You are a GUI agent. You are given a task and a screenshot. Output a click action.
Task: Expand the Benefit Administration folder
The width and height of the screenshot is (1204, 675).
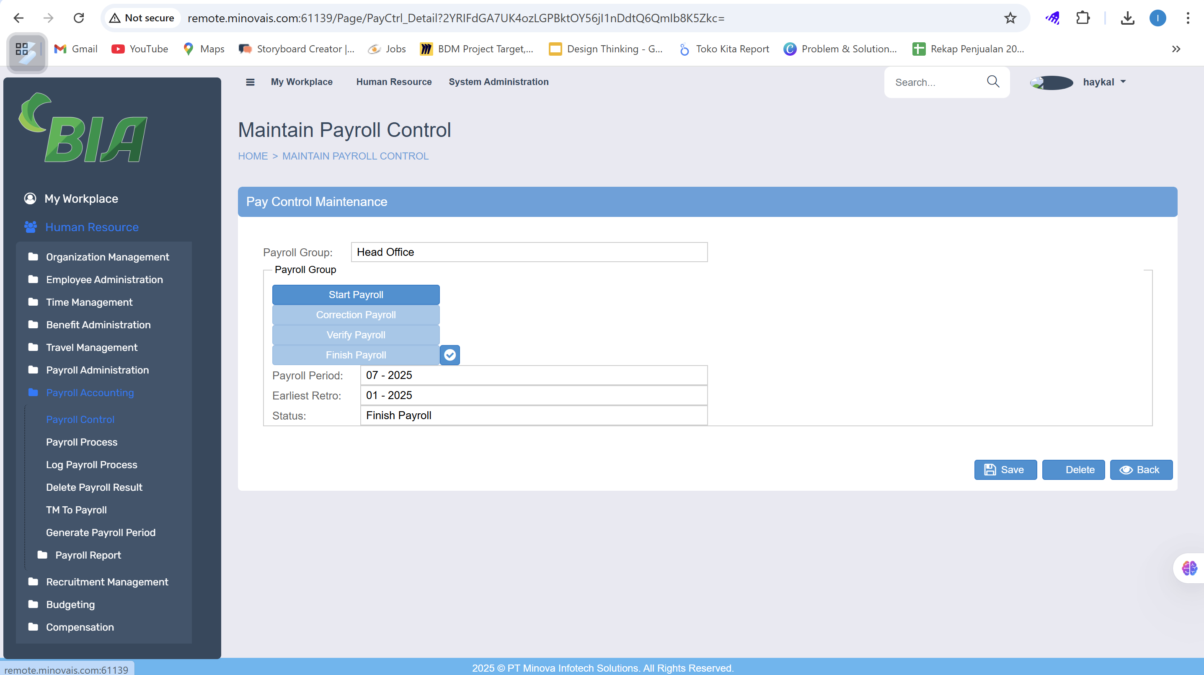pos(98,325)
